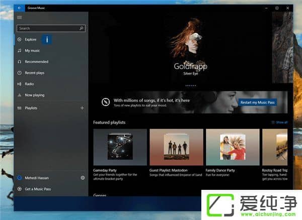Open Recent plays list
The height and width of the screenshot is (220, 302).
pos(34,73)
